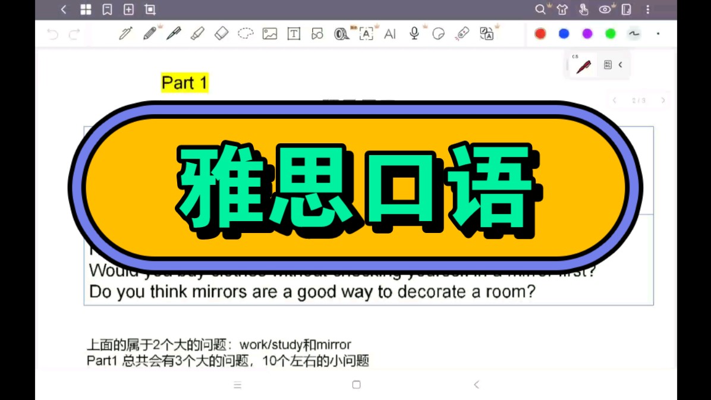Open the translate tool
This screenshot has width=711, height=400.
tap(486, 33)
